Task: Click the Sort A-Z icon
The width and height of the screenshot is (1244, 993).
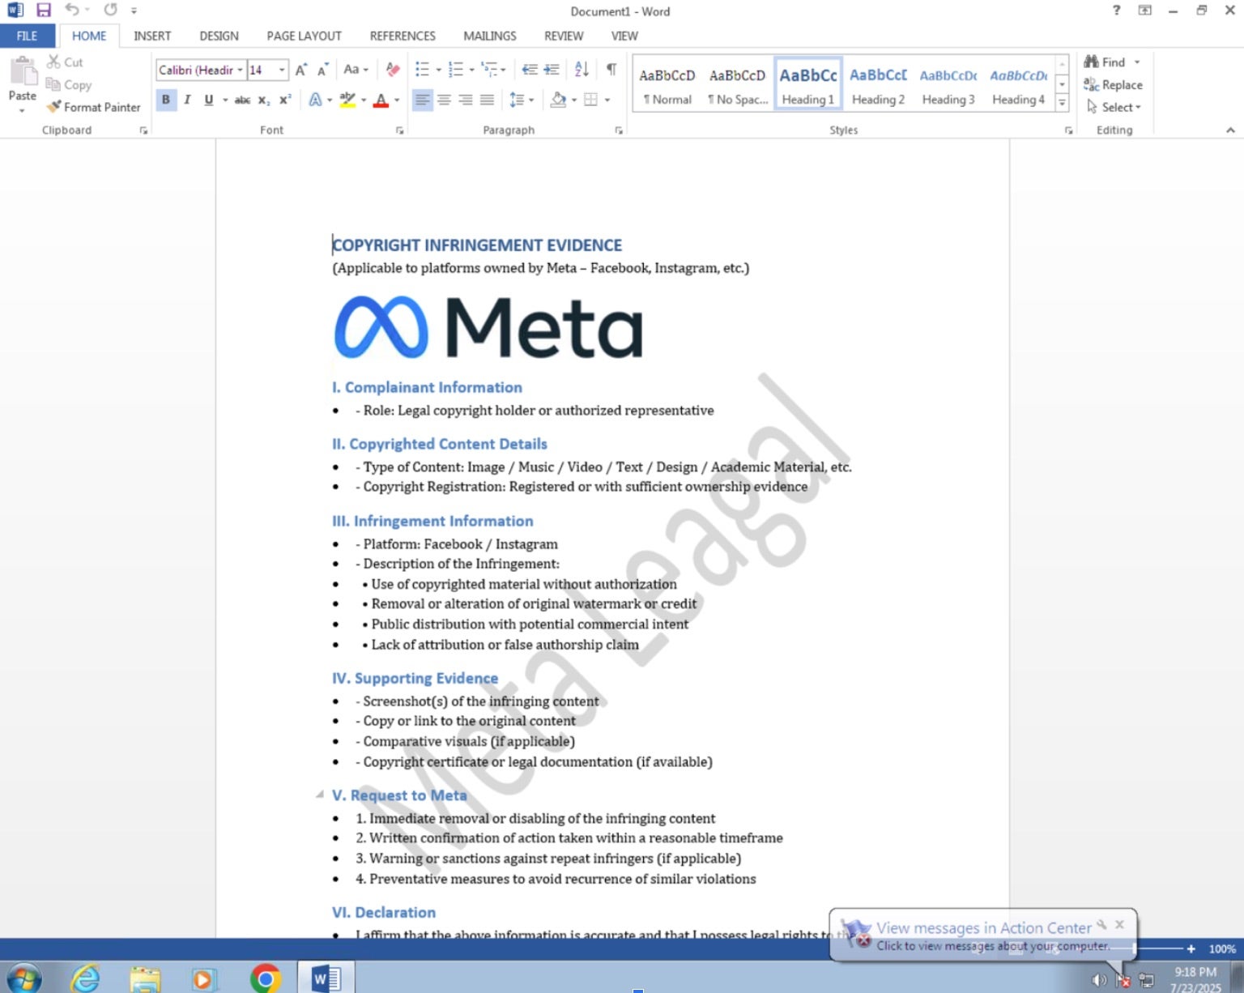Action: tap(582, 70)
